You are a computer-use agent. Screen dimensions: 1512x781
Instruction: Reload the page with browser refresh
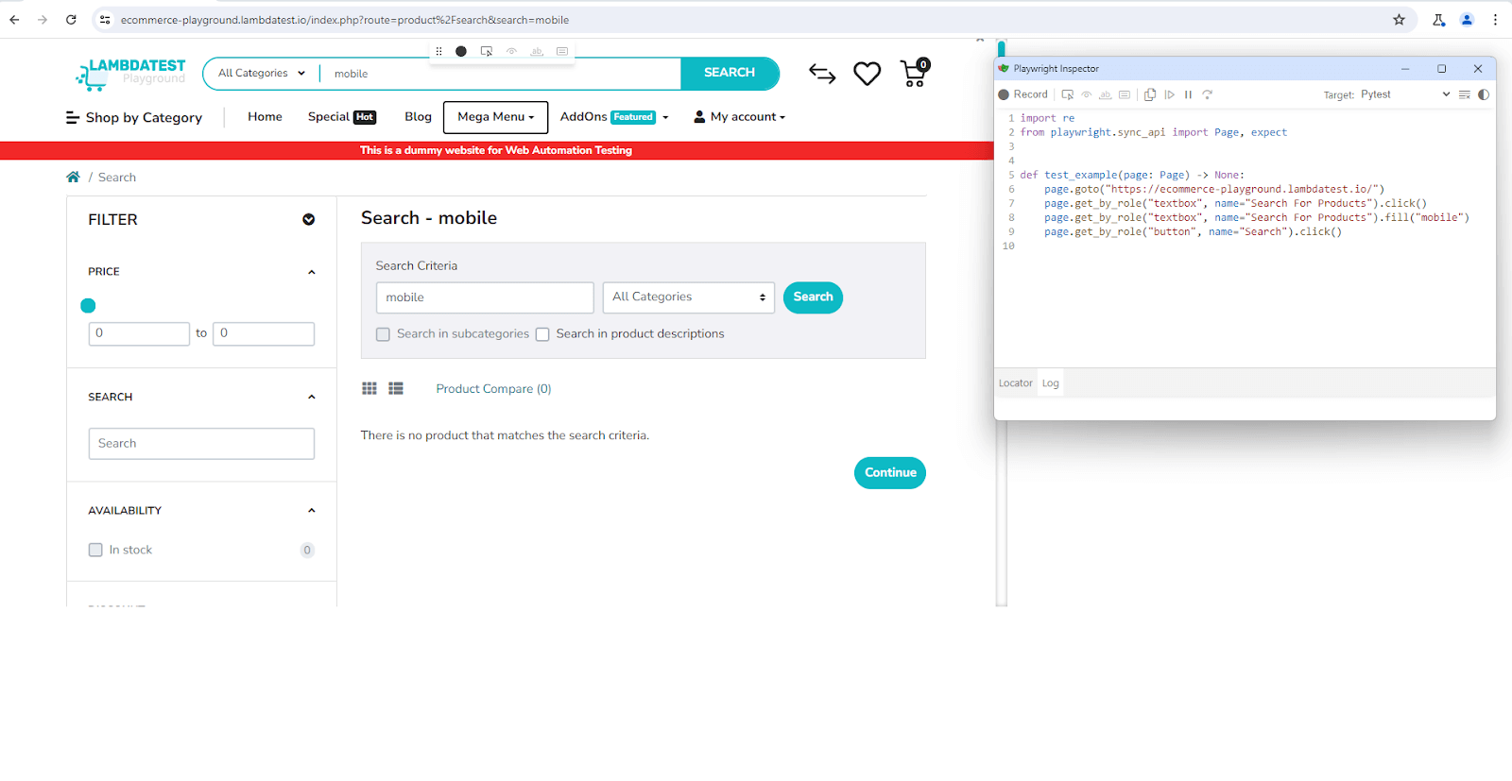[x=71, y=19]
